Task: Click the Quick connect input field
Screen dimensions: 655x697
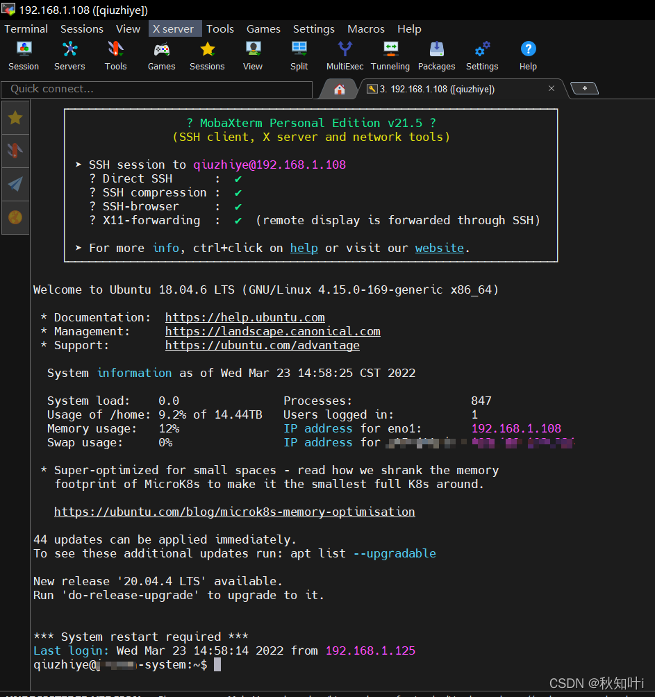Action: tap(157, 90)
